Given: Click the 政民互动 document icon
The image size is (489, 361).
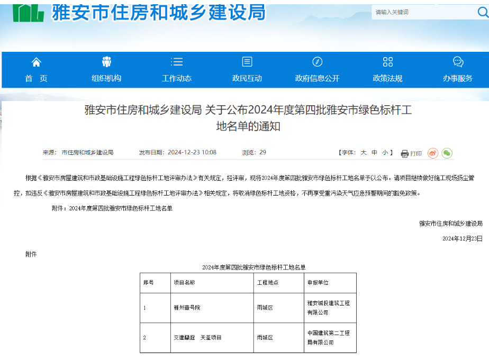Looking at the screenshot, I should [x=247, y=62].
